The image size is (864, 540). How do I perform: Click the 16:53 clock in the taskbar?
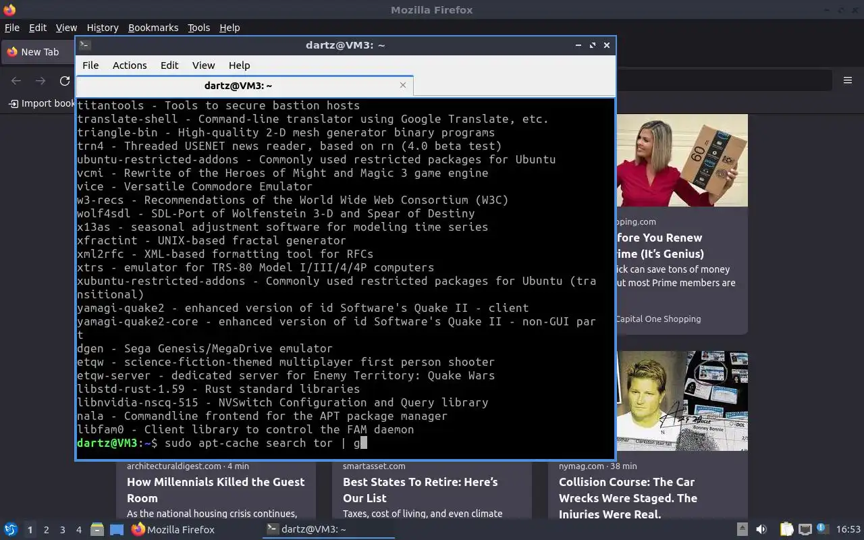click(848, 530)
